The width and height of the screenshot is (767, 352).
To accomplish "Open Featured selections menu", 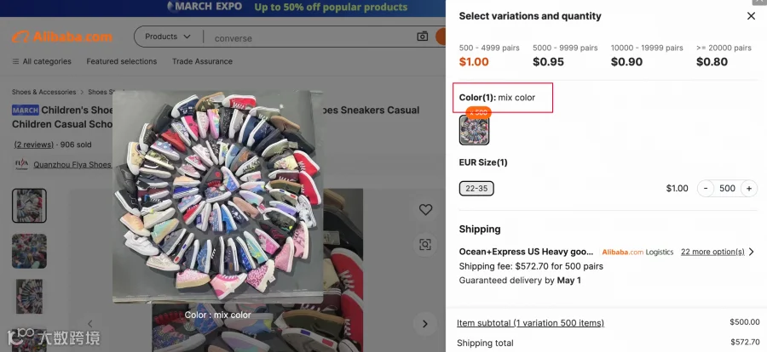I will [x=122, y=61].
